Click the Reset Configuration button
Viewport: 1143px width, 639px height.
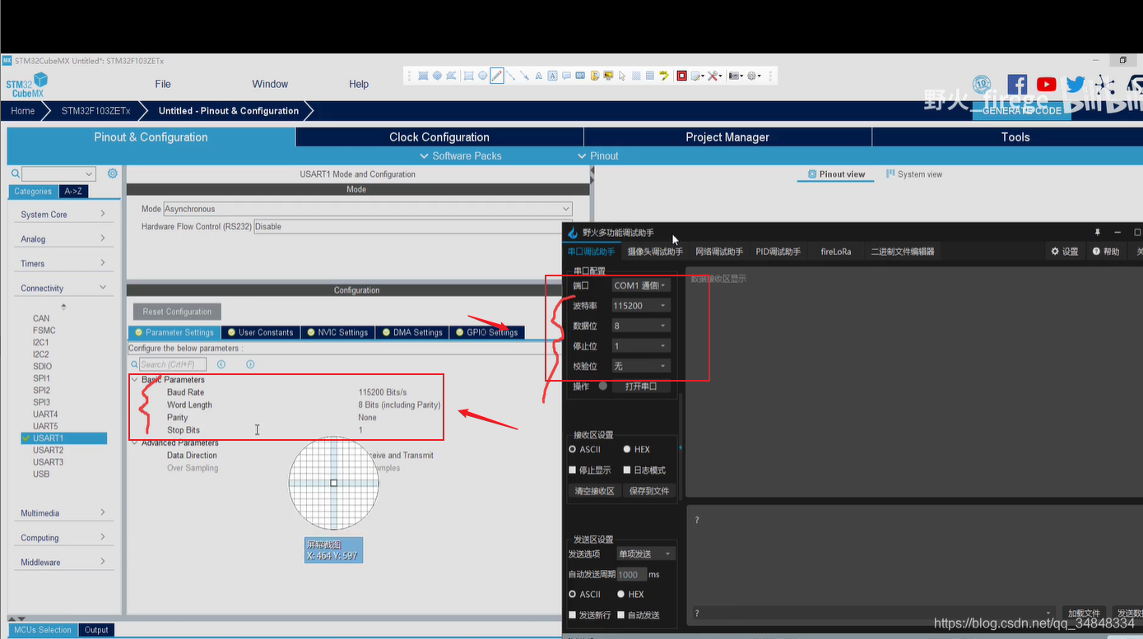(x=177, y=312)
